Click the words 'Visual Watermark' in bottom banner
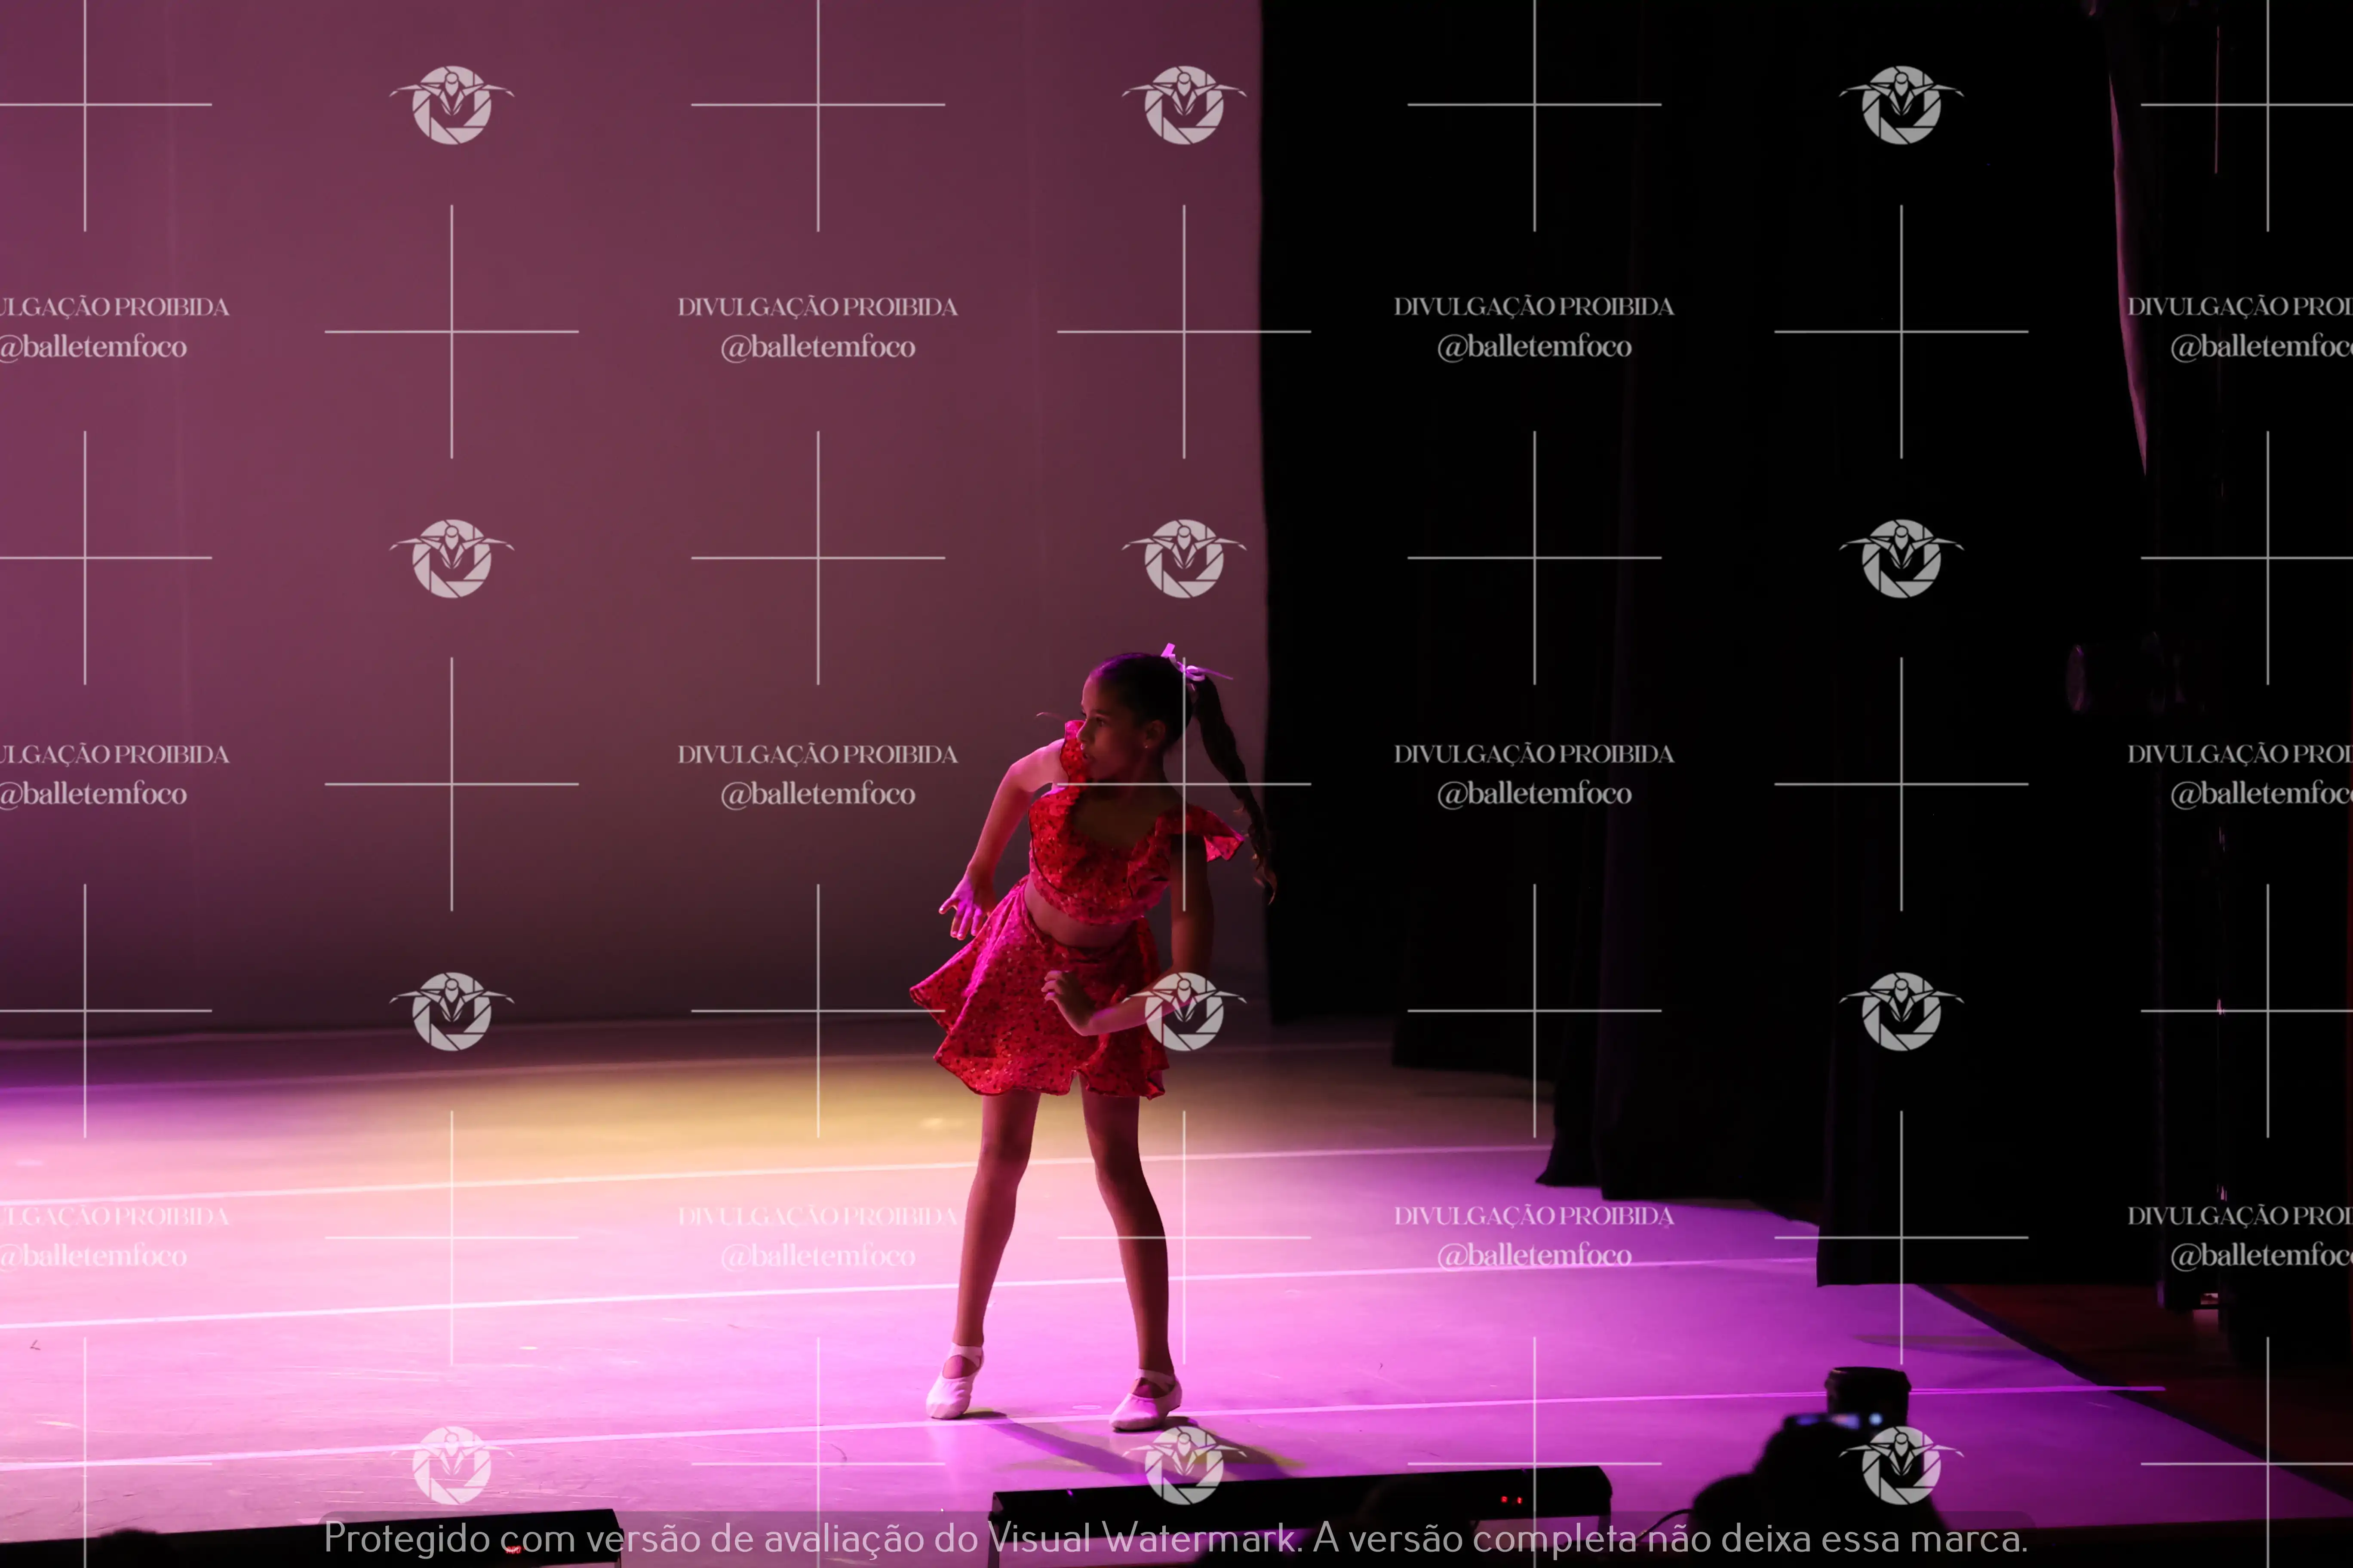The width and height of the screenshot is (2353, 1568). pos(1143,1538)
